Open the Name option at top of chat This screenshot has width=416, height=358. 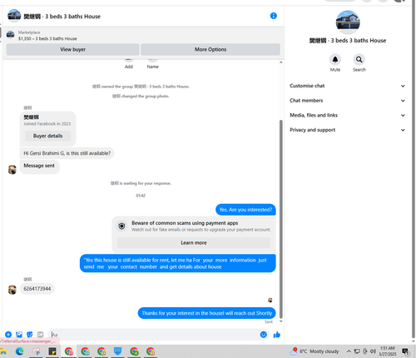[152, 63]
